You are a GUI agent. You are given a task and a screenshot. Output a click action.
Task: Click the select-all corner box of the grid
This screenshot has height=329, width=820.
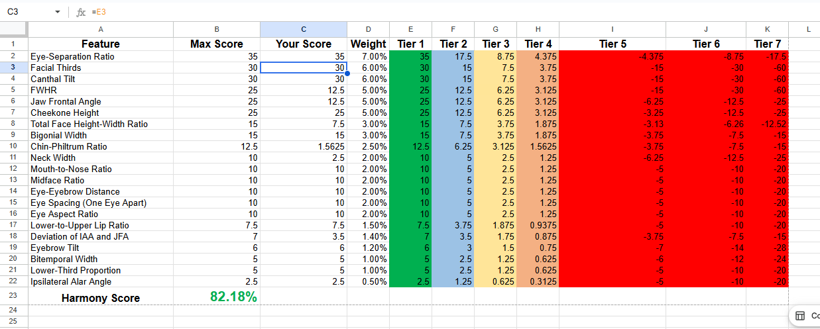pyautogui.click(x=13, y=29)
